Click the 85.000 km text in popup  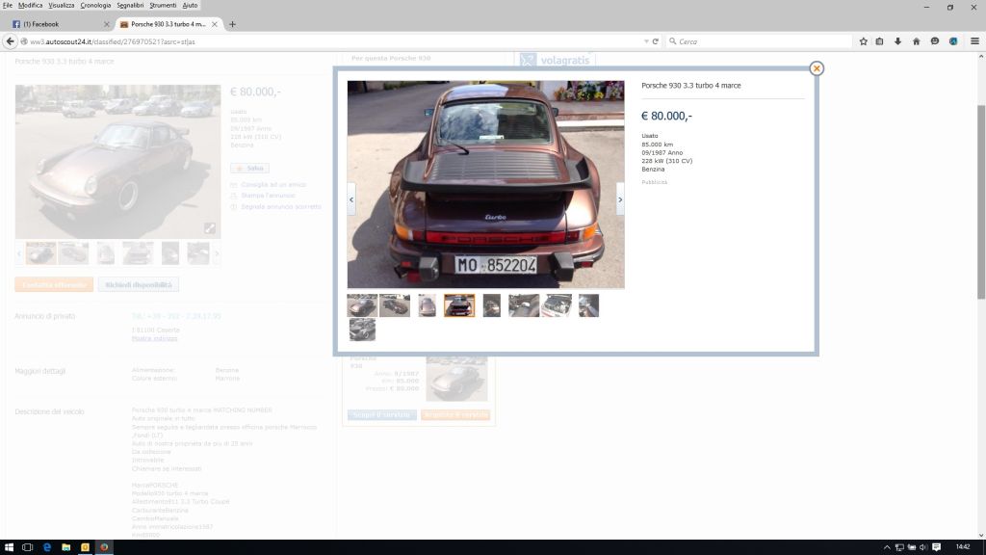point(657,145)
